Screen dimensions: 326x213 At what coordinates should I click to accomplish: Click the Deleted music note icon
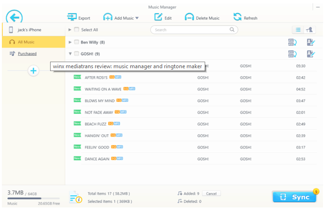pos(180,201)
